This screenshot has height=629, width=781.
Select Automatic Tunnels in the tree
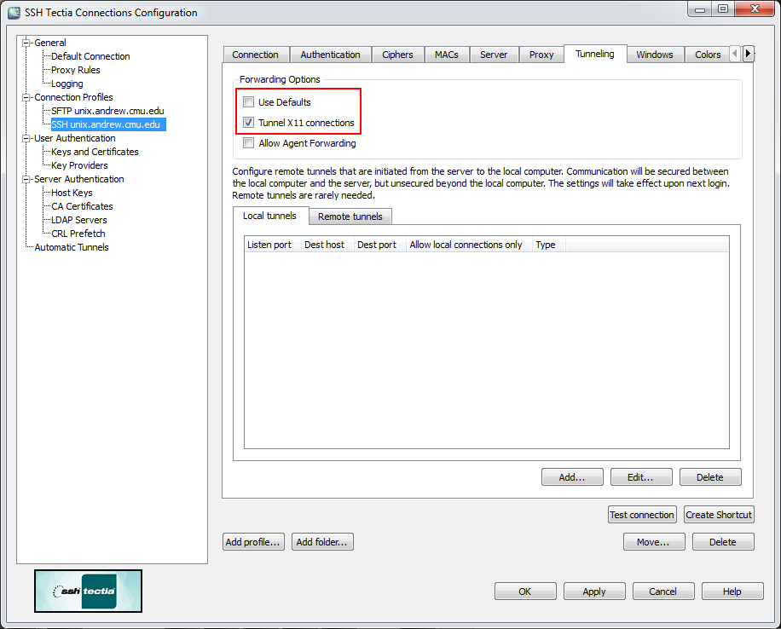(x=72, y=247)
